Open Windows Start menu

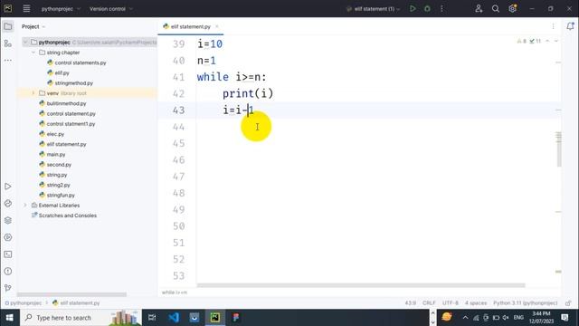(10, 318)
